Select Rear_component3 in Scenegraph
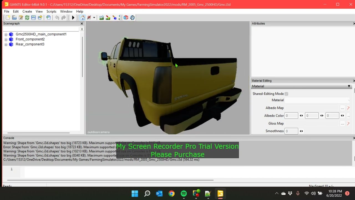The image size is (355, 200). pyautogui.click(x=30, y=44)
